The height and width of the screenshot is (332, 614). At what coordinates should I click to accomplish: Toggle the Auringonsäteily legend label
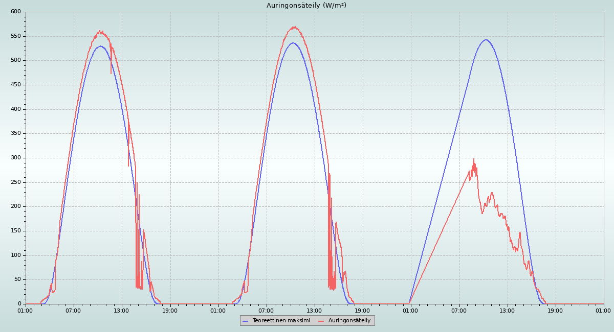click(x=349, y=321)
